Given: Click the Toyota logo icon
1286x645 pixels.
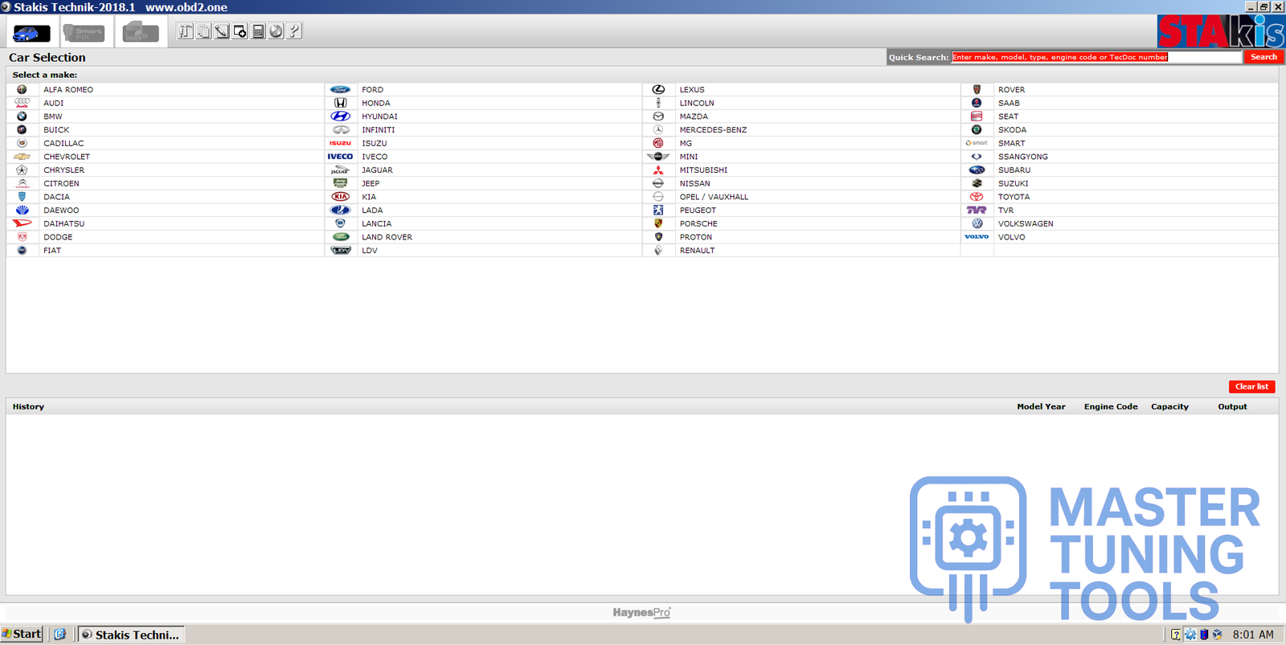Looking at the screenshot, I should [977, 197].
